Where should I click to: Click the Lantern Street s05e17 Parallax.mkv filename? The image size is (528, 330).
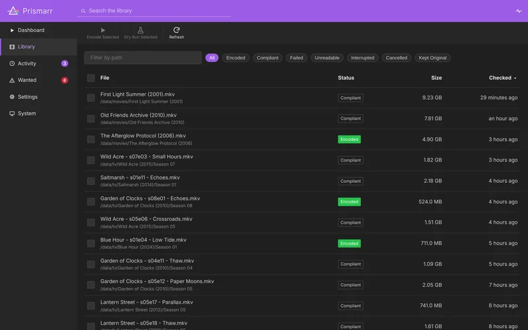pyautogui.click(x=147, y=302)
